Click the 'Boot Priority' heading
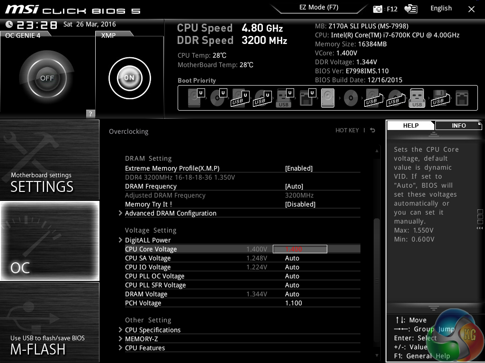Screen dimensions: 485x363 [197, 80]
